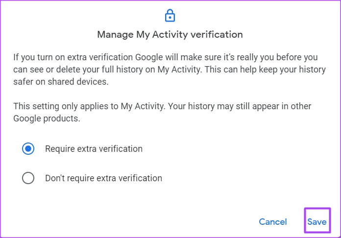Click the Manage My Activity verification title
The image size is (341, 238).
pyautogui.click(x=170, y=35)
